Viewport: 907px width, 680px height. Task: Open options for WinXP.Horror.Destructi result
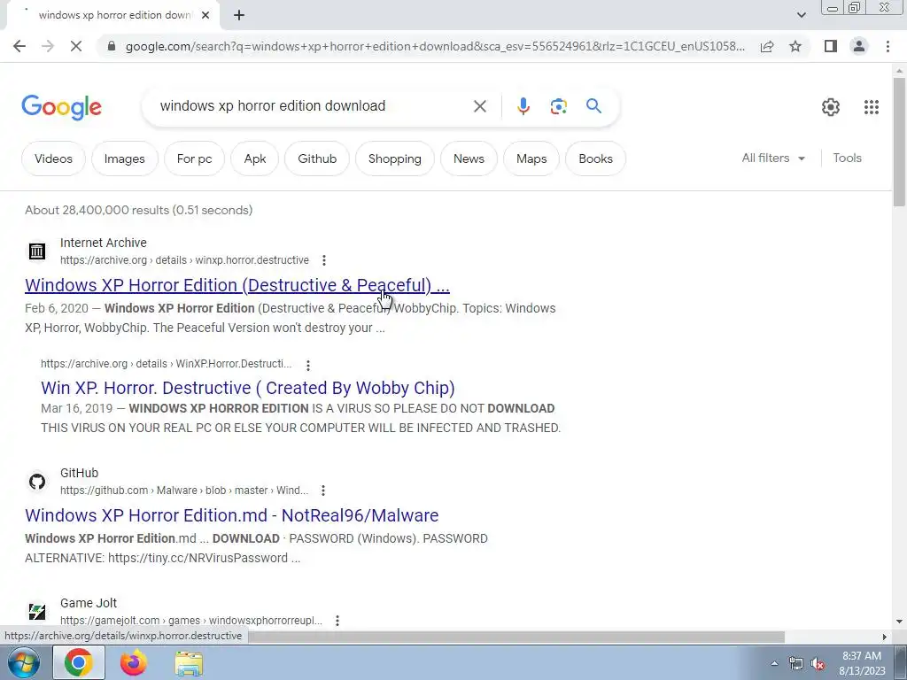pyautogui.click(x=308, y=365)
